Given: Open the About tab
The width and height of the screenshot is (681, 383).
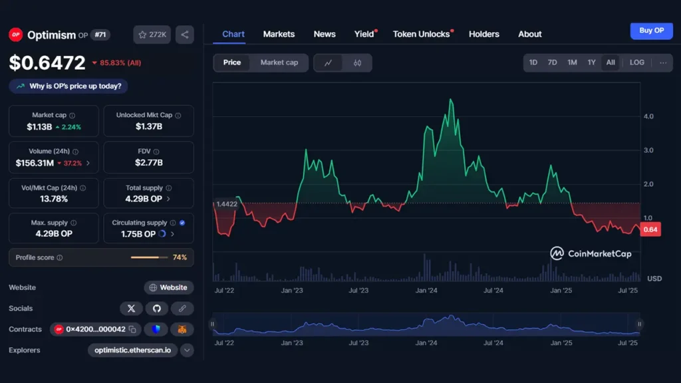Looking at the screenshot, I should coord(530,34).
